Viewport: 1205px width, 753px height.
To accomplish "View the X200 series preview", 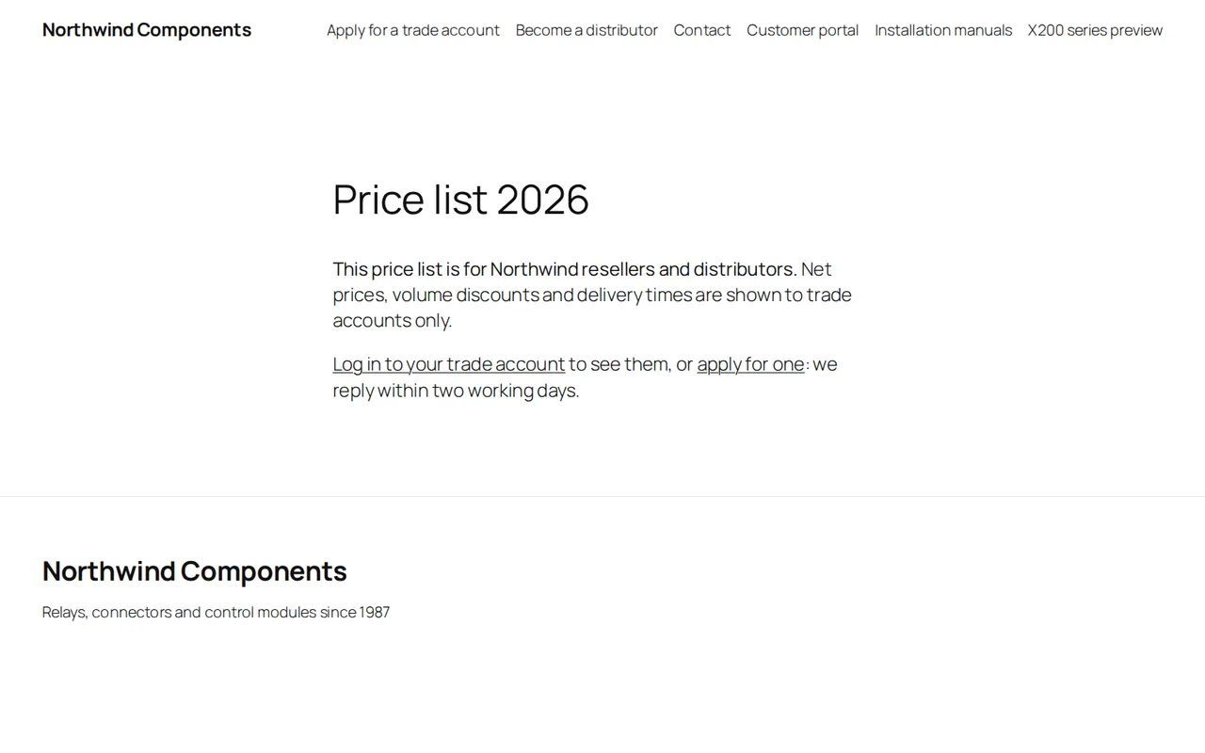I will [x=1095, y=30].
